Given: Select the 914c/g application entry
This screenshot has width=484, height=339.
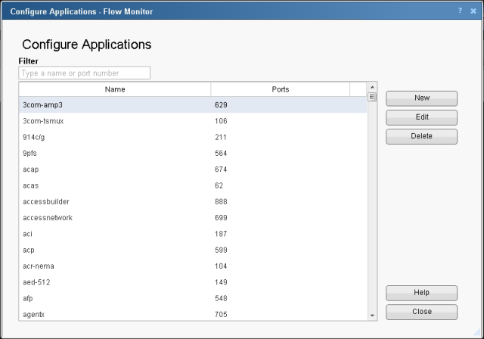Looking at the screenshot, I should point(113,137).
